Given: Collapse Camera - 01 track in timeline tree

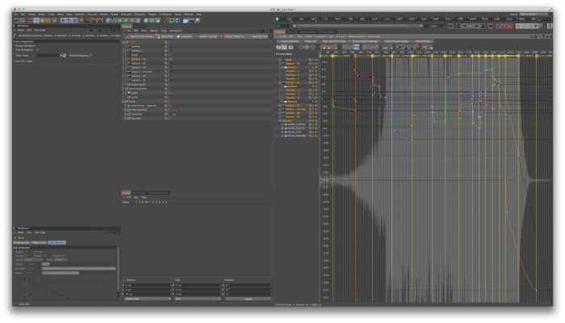Looking at the screenshot, I should (280, 64).
